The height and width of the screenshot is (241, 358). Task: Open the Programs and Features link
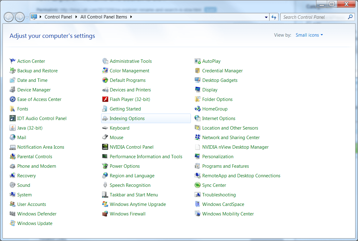(x=225, y=166)
